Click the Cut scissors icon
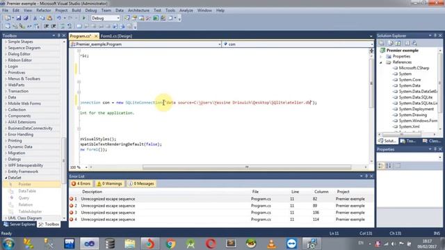This screenshot has height=250, width=445. 35,18
